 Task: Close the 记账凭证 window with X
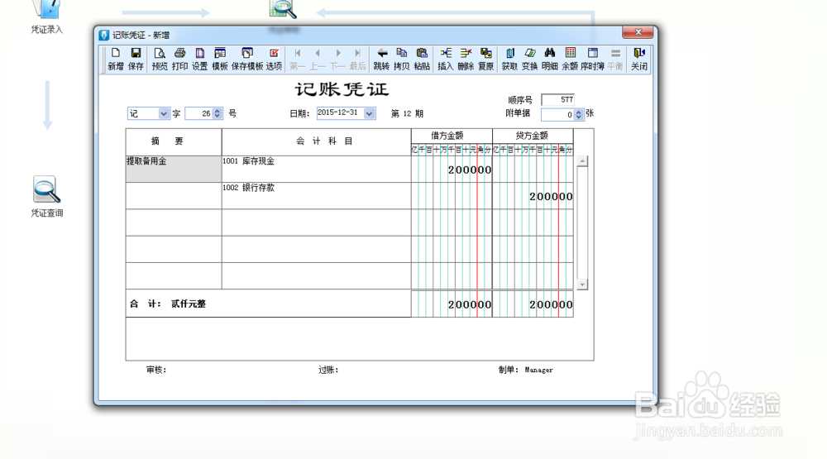pyautogui.click(x=638, y=32)
